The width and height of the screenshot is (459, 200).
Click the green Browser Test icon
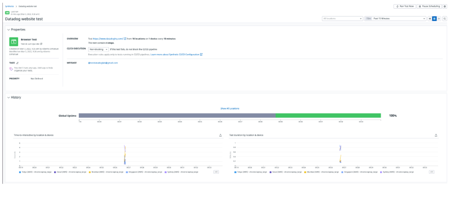[14, 42]
